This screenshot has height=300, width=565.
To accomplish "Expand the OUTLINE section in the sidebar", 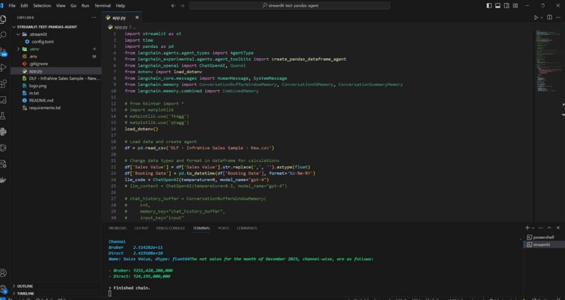I will pos(25,286).
